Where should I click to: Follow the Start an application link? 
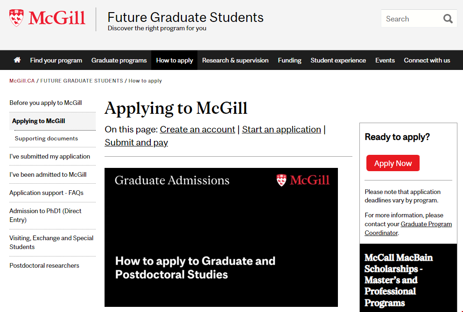pos(281,129)
